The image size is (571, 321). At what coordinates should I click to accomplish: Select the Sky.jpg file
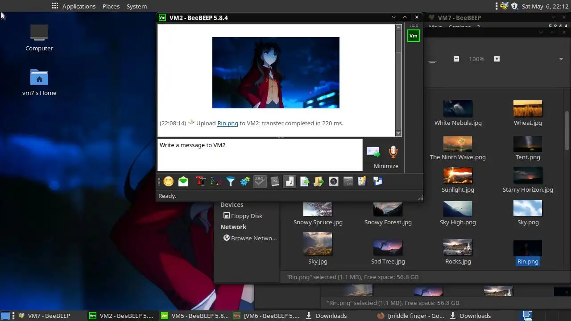318,249
